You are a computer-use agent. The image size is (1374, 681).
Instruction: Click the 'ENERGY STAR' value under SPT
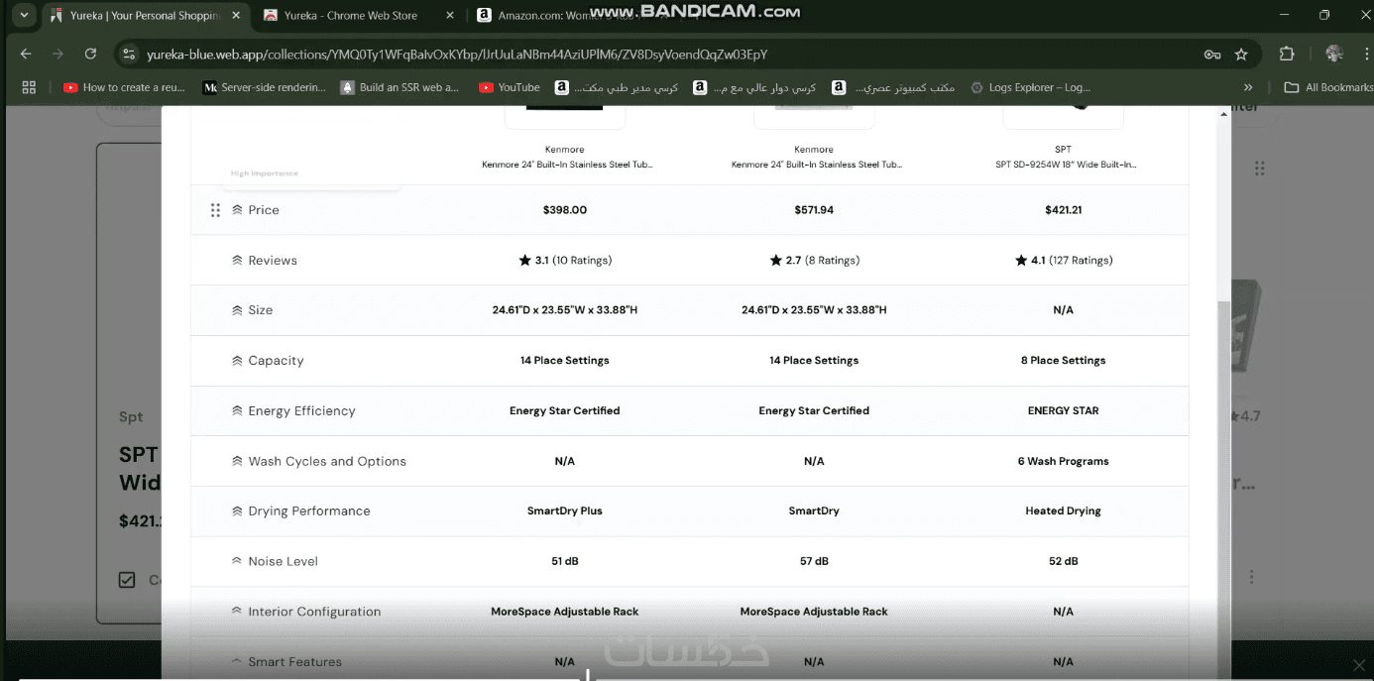[1064, 410]
